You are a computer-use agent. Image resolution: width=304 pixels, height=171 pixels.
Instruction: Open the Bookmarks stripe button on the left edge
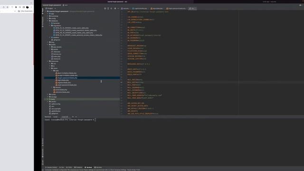pos(43,152)
